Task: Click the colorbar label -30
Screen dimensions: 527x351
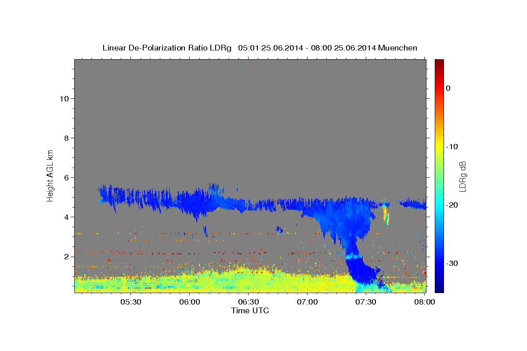Action: click(x=452, y=263)
